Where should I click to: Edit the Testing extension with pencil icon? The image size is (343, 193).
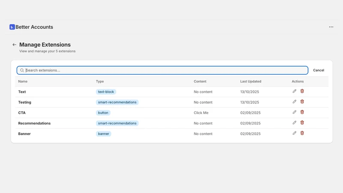click(295, 102)
